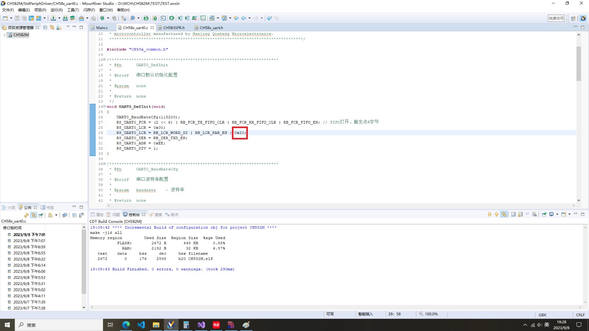The height and width of the screenshot is (331, 589).
Task: Maximize the console panel
Action: point(582,214)
